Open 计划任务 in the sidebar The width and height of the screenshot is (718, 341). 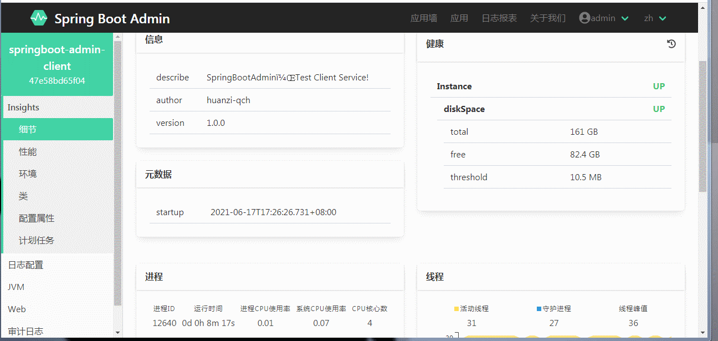[x=57, y=241]
